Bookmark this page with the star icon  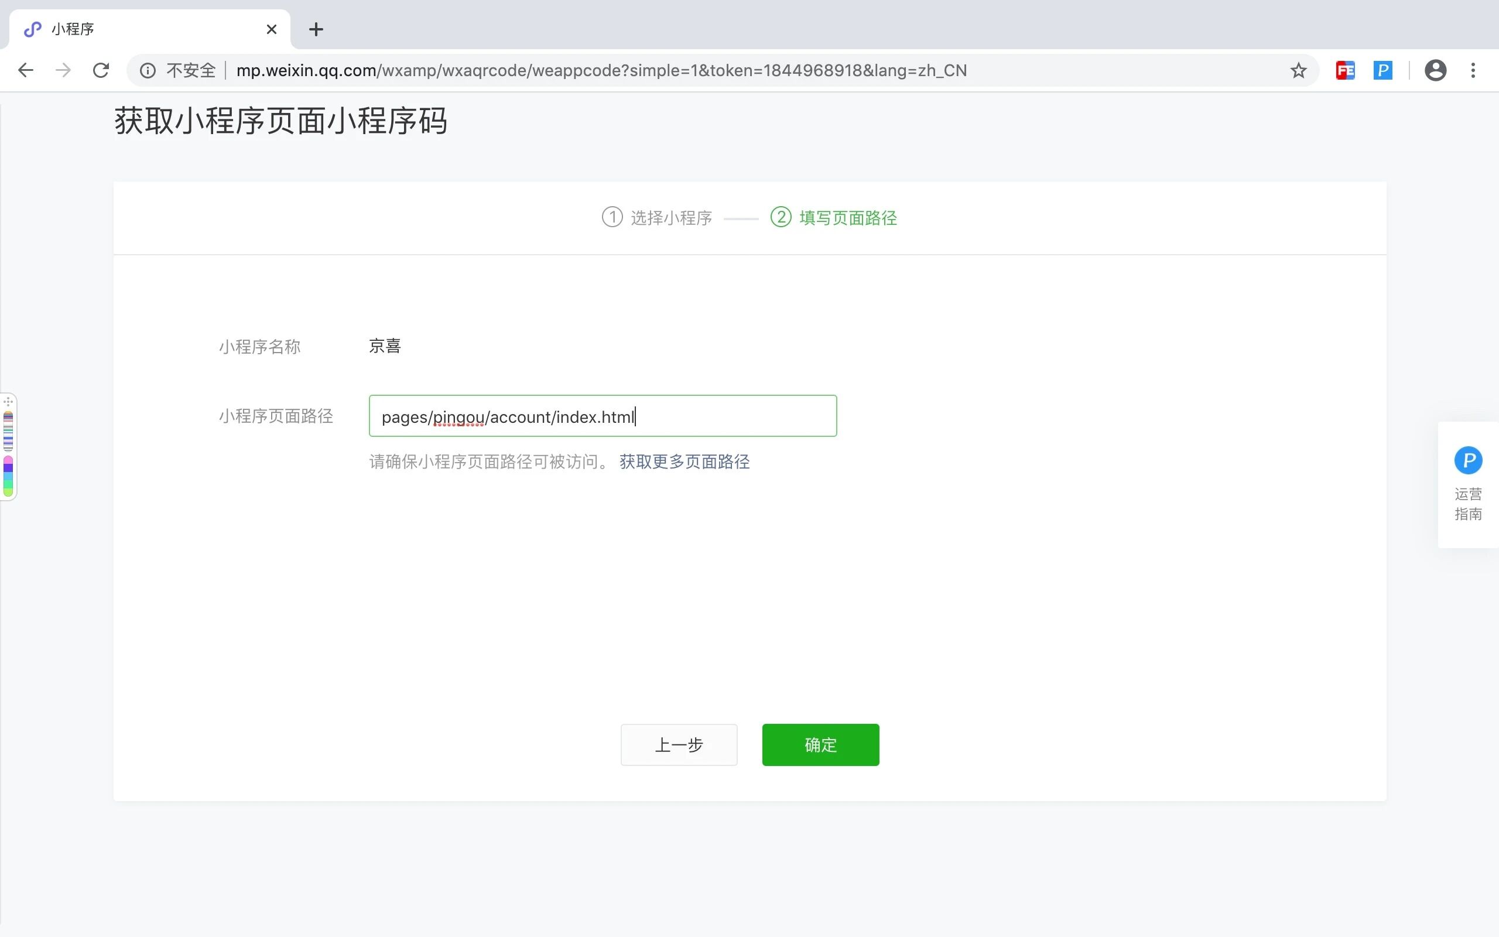(x=1298, y=71)
